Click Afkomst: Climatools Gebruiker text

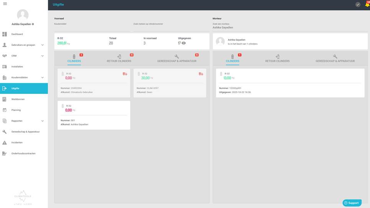[x=77, y=92]
